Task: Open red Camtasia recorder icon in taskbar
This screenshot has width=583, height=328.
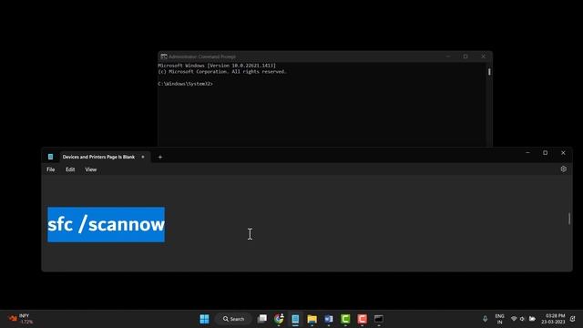Action: click(x=363, y=319)
